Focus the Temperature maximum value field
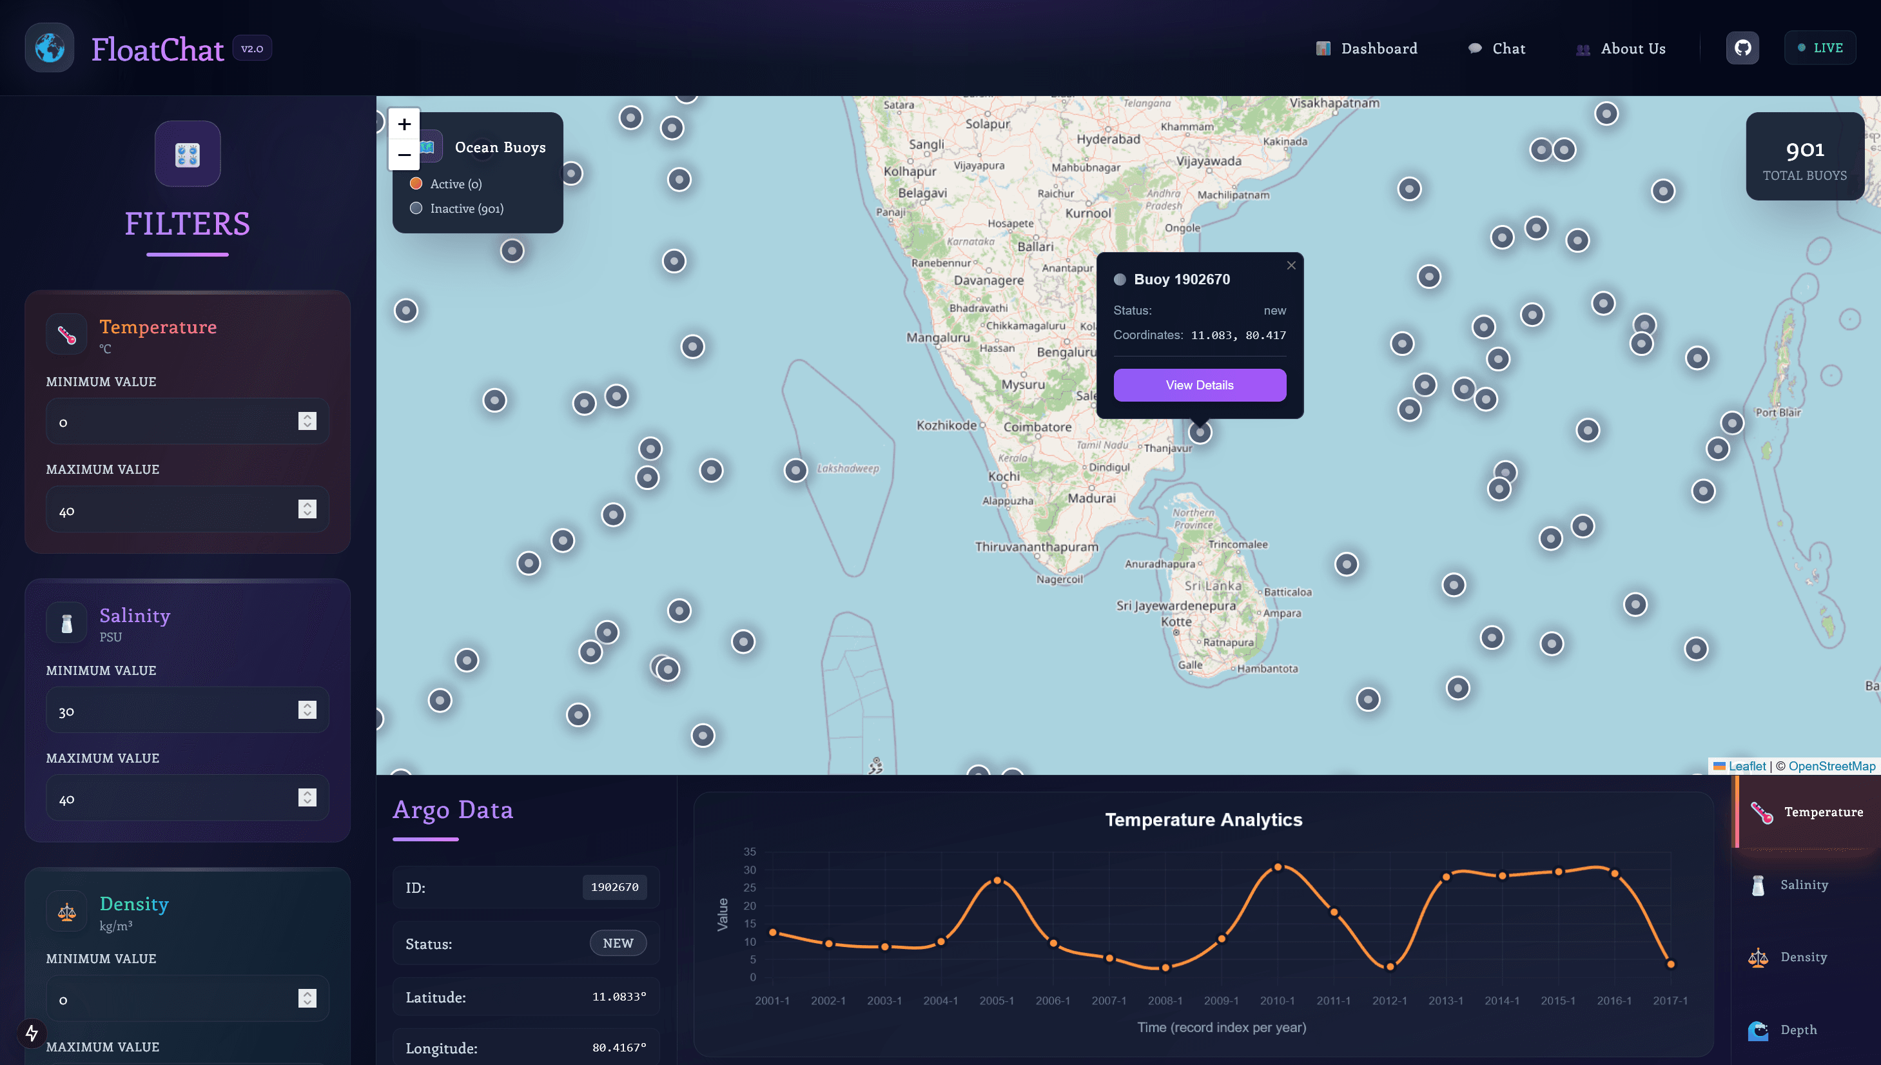Image resolution: width=1881 pixels, height=1065 pixels. pyautogui.click(x=187, y=509)
